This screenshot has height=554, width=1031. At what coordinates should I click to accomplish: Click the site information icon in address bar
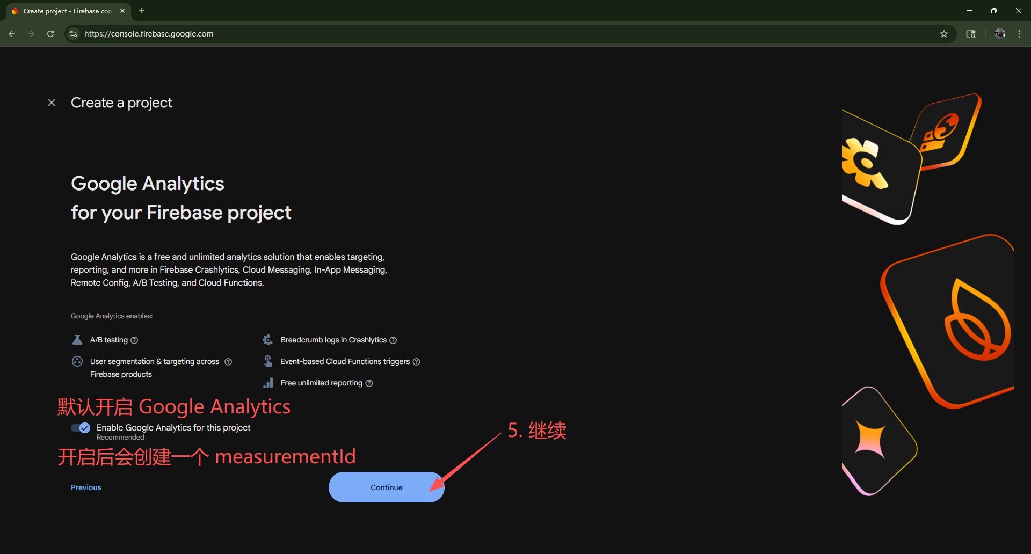coord(74,34)
